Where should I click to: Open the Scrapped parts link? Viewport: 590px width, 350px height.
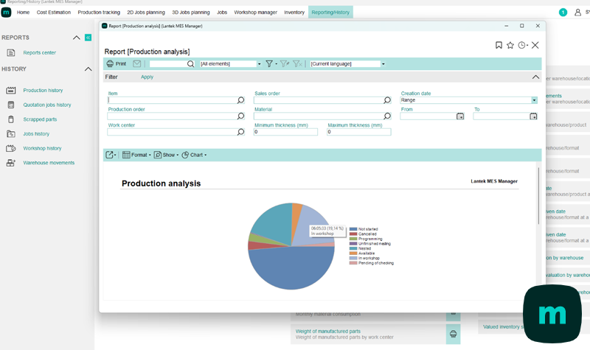tap(40, 119)
